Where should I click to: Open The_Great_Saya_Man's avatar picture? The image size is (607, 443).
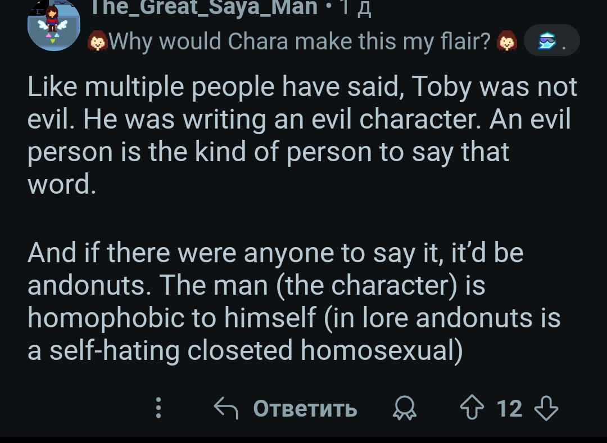(53, 24)
